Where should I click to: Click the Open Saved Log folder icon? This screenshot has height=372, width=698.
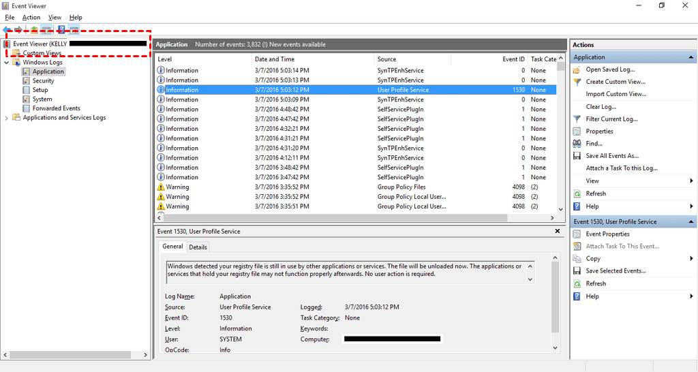click(x=577, y=69)
